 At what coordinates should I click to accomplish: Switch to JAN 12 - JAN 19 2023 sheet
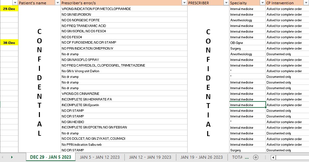pyautogui.click(x=150, y=157)
